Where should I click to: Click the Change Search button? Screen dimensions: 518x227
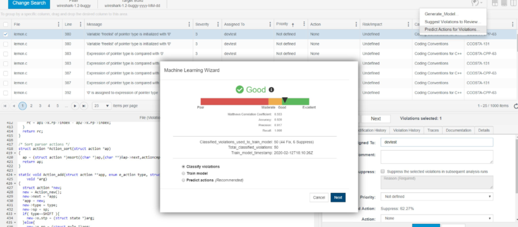coord(29,3)
